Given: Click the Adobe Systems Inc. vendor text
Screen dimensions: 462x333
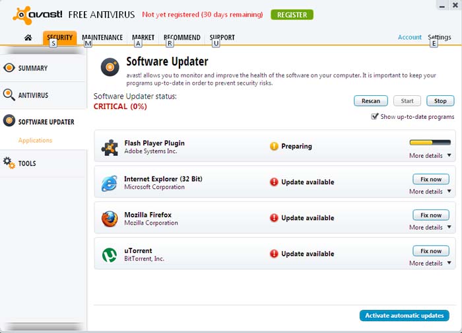Looking at the screenshot, I should [x=150, y=151].
